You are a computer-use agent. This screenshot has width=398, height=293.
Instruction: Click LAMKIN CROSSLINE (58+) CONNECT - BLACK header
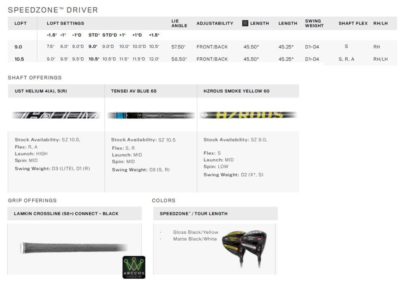coord(66,214)
